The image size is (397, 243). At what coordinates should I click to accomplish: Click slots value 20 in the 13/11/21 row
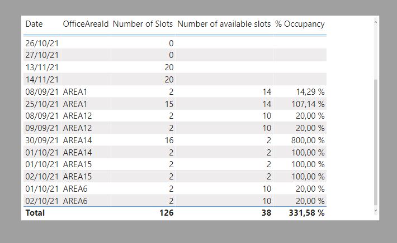pyautogui.click(x=169, y=67)
